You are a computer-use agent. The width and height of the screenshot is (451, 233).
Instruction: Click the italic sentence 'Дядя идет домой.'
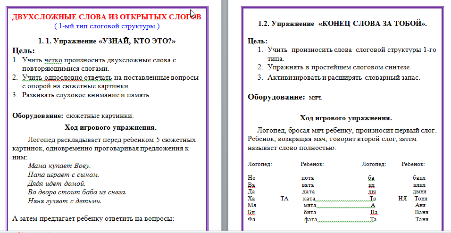click(x=57, y=183)
